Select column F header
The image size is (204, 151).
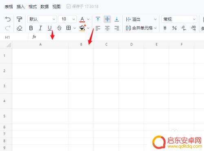click(182, 44)
